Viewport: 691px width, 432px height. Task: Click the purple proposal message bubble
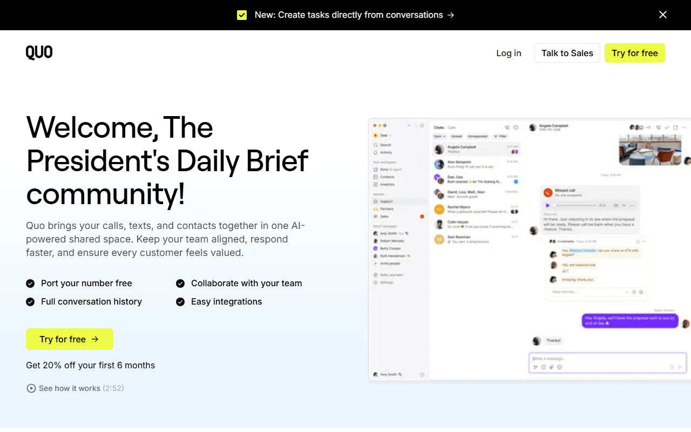pos(630,321)
